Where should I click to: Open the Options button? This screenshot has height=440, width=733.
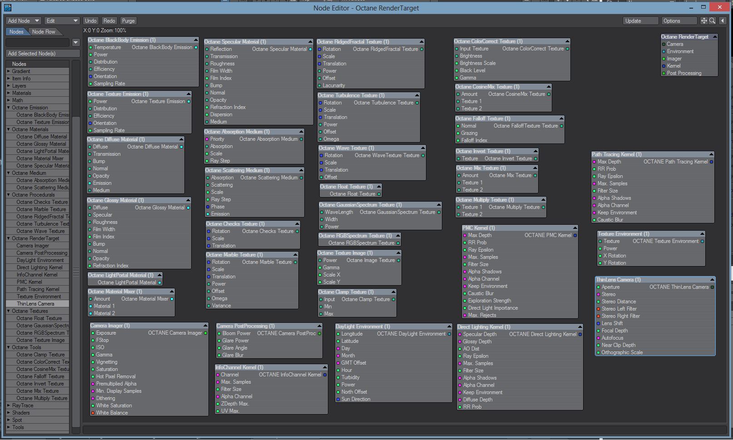pos(679,21)
